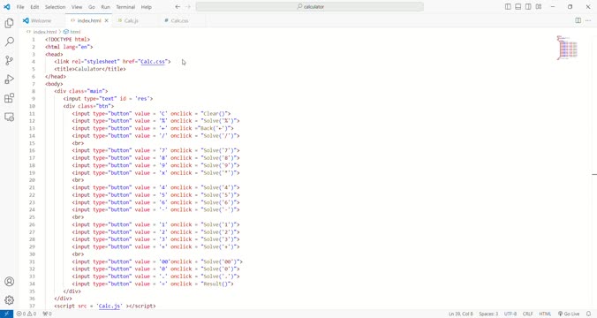597x318 pixels.
Task: Select the HTML language mode
Action: (x=545, y=314)
